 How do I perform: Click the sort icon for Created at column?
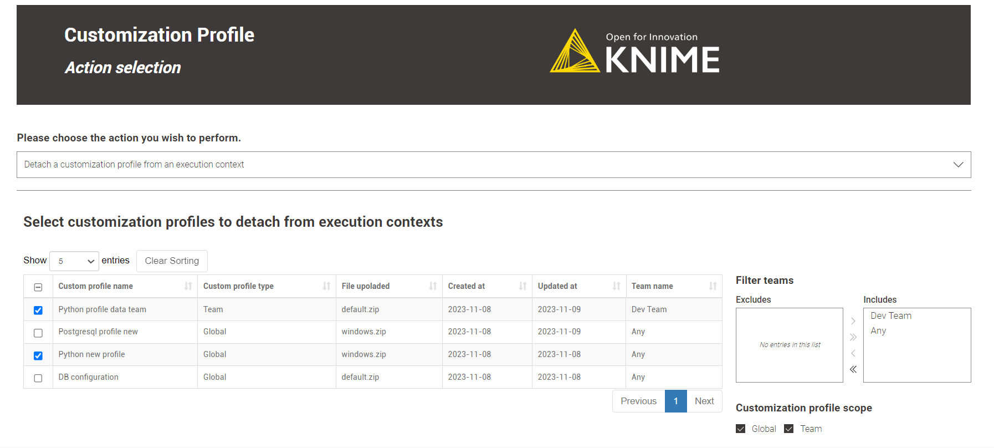click(x=522, y=286)
